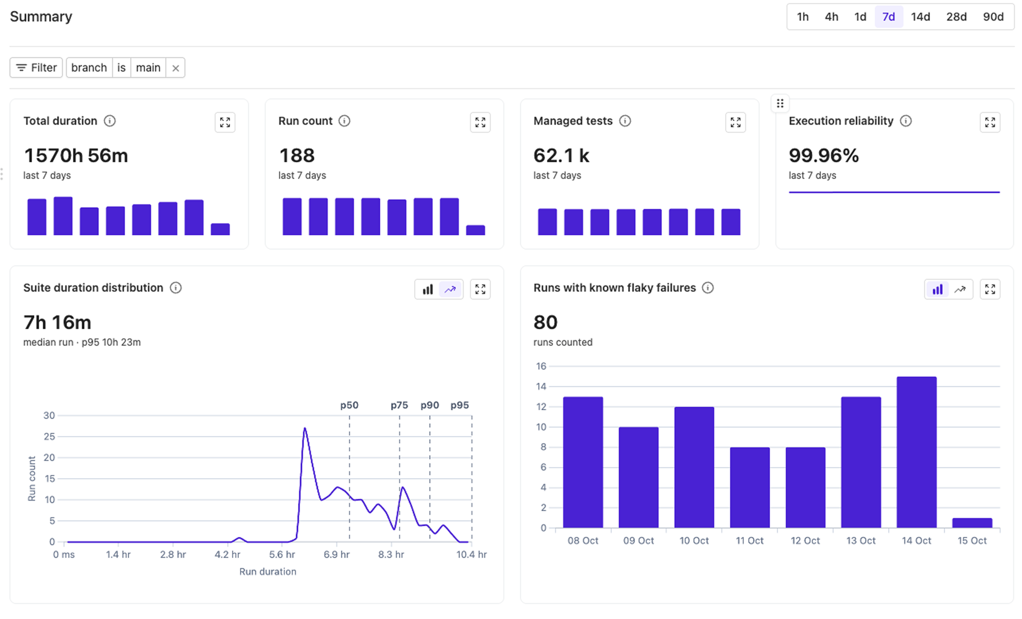This screenshot has width=1022, height=619.
Task: Expand the Run count card
Action: coord(480,122)
